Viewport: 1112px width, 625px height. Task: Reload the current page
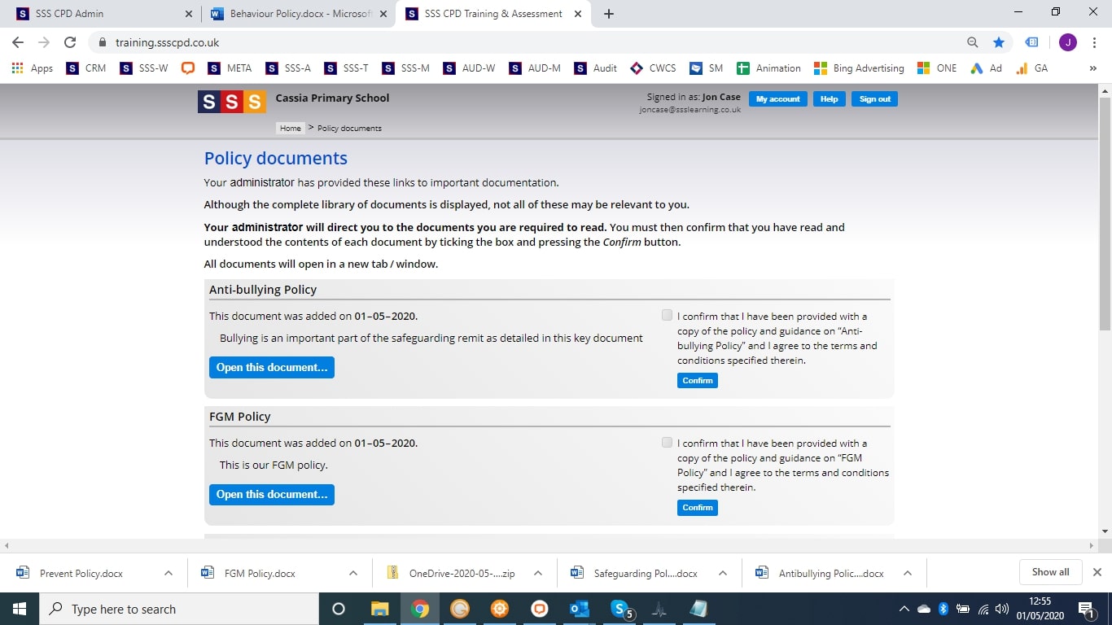tap(70, 42)
